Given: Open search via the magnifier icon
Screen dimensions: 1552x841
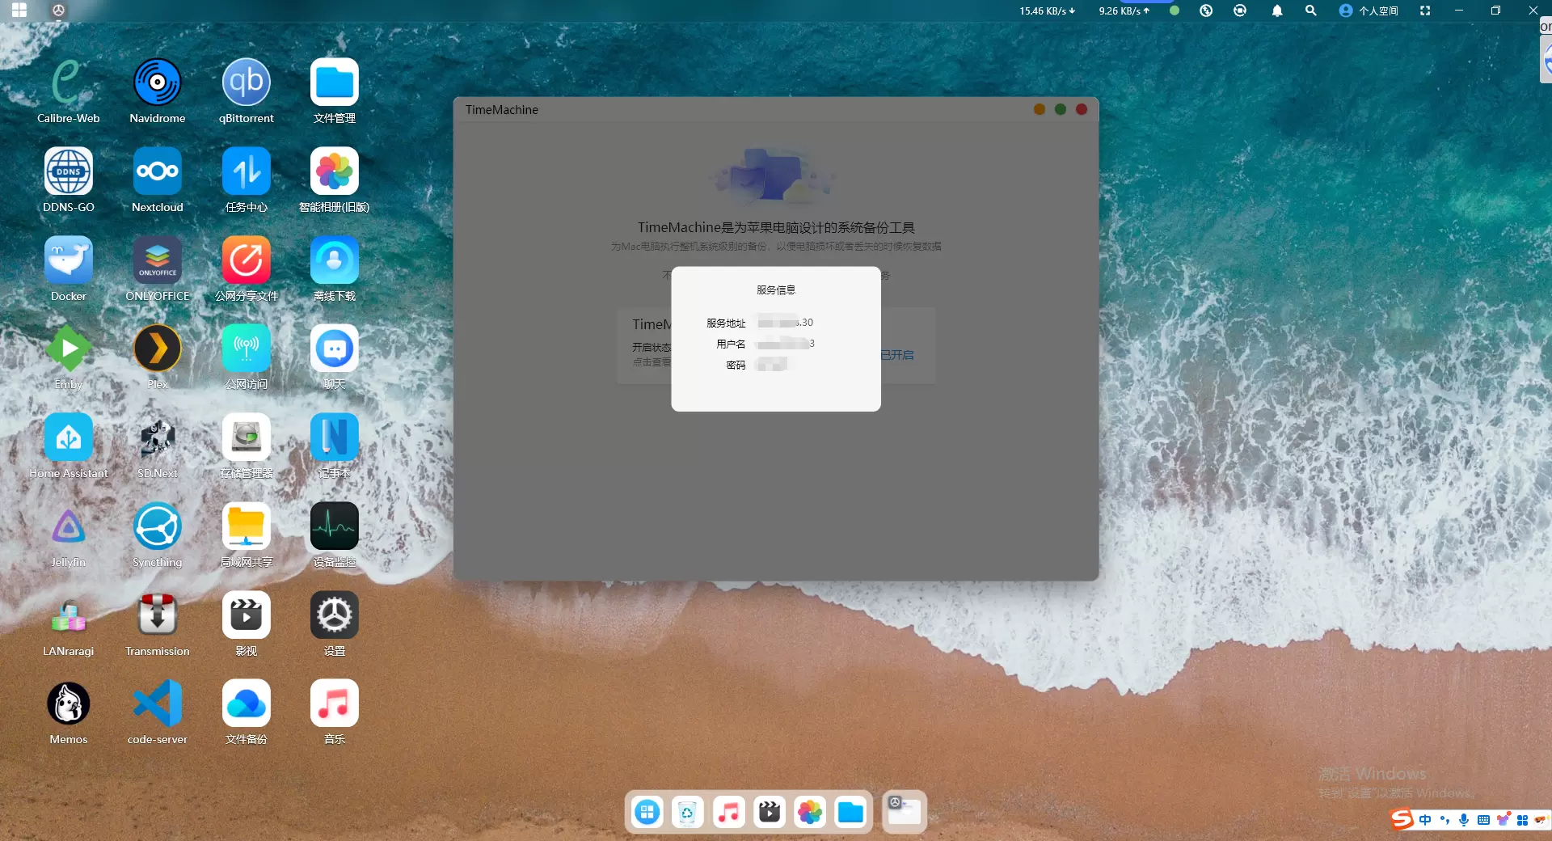Looking at the screenshot, I should click(x=1310, y=11).
